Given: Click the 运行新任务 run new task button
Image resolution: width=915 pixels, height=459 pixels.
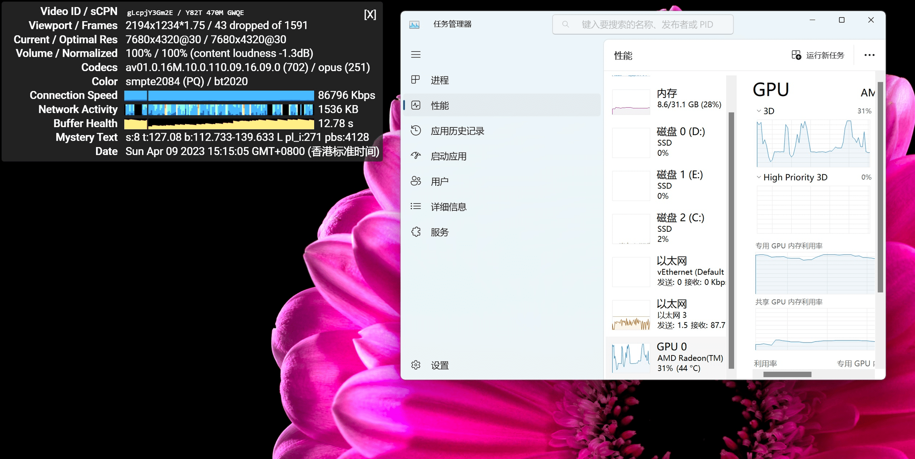Looking at the screenshot, I should [x=818, y=55].
